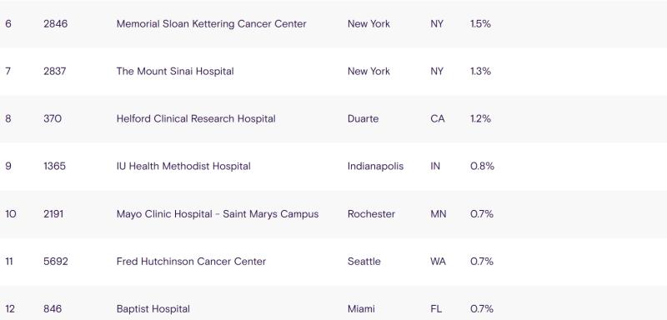This screenshot has height=320, width=667.
Task: Click the city cell Seattle
Action: [x=364, y=262]
